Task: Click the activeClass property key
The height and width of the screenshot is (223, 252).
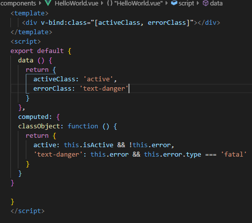Action: click(54, 79)
